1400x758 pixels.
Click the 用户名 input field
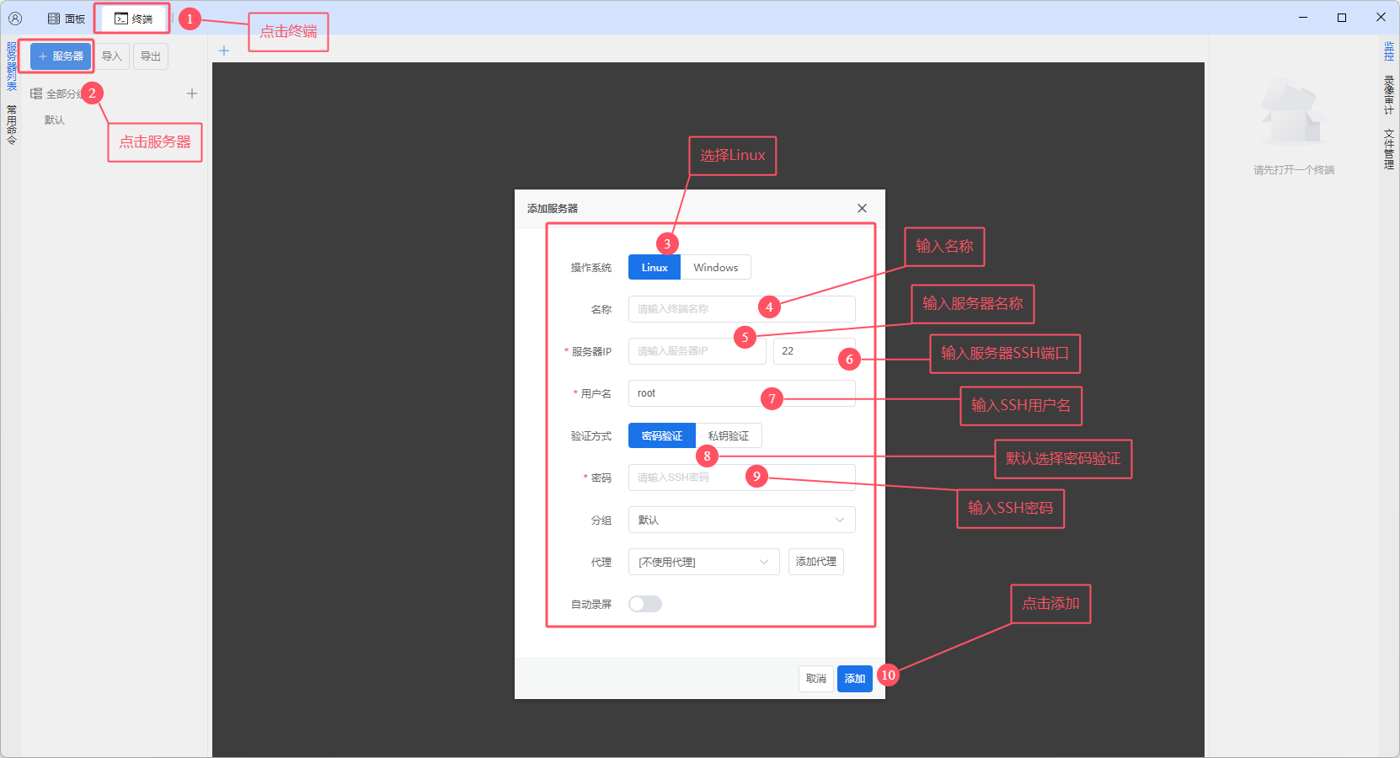(695, 393)
